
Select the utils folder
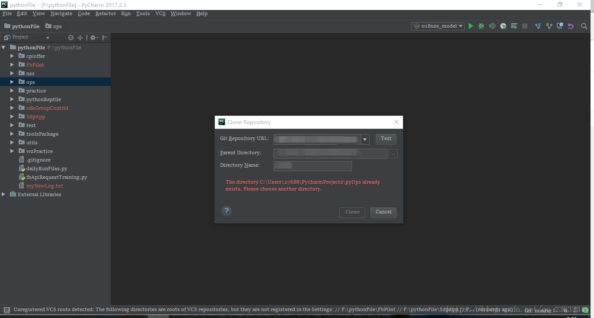pos(32,143)
